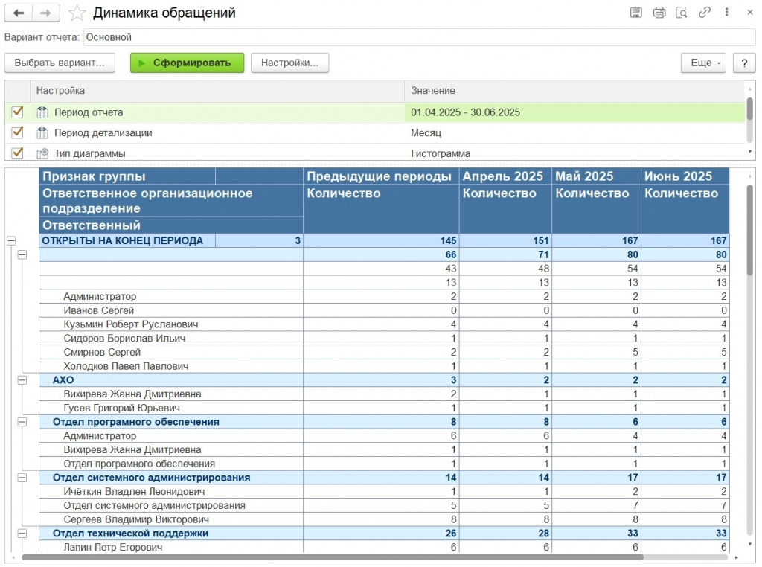Go forward using the right arrow button
This screenshot has width=762, height=567.
point(46,13)
